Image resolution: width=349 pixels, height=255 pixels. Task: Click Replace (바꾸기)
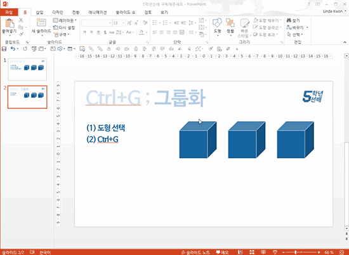tap(295, 27)
